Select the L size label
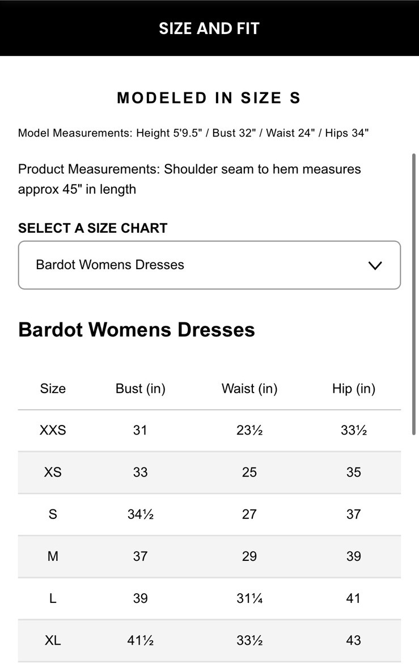419x664 pixels. coord(52,598)
